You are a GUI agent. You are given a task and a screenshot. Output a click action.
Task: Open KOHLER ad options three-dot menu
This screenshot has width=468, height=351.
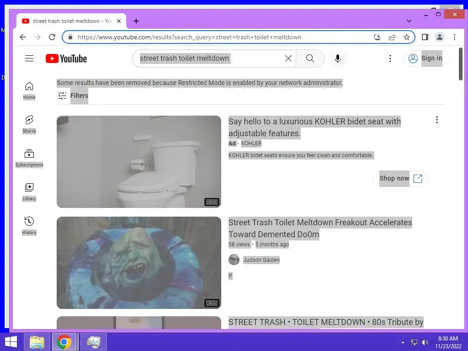click(436, 120)
